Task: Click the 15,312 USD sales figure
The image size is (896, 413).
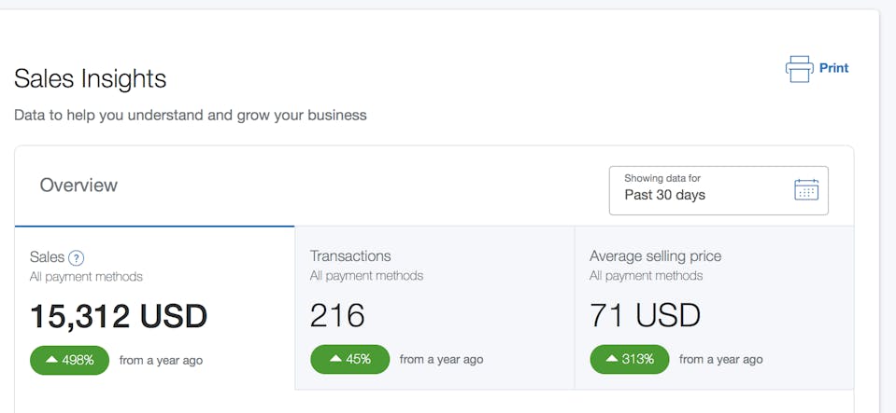Action: pyautogui.click(x=119, y=316)
